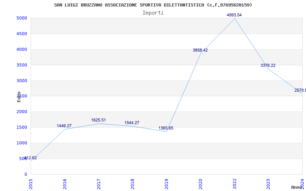Click the 2020 year label

200,184
